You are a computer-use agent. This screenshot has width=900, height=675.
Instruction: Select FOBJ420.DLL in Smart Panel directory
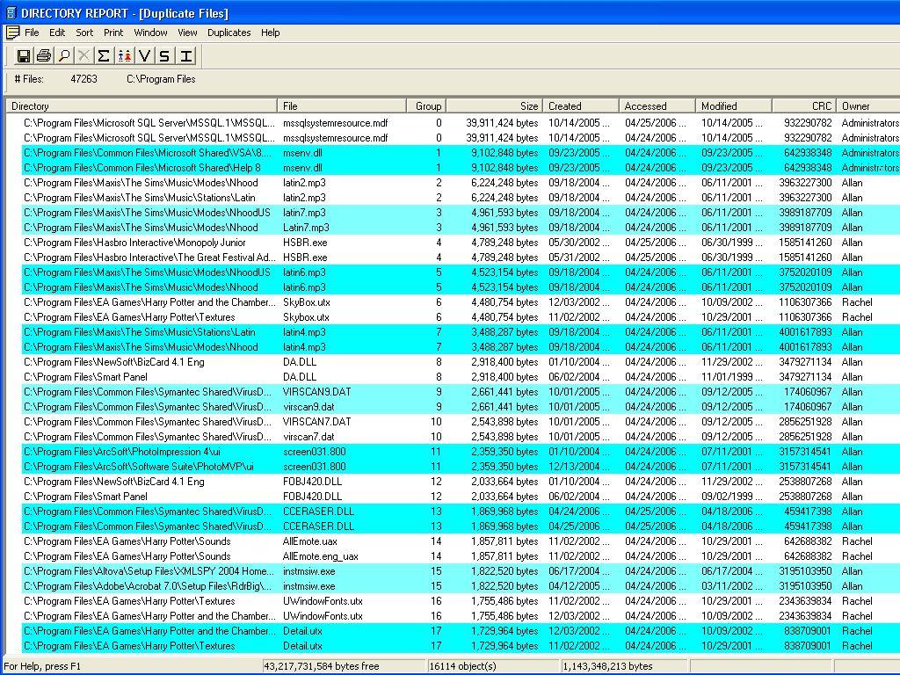point(461,496)
